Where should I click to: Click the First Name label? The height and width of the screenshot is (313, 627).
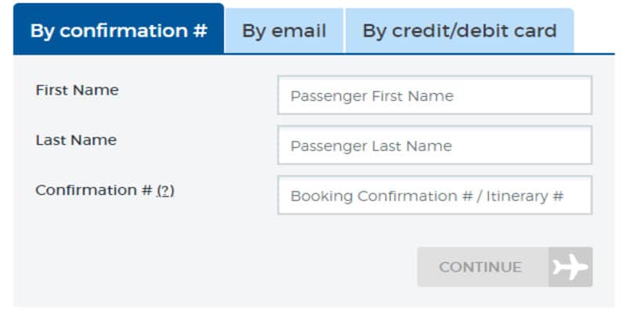tap(77, 90)
